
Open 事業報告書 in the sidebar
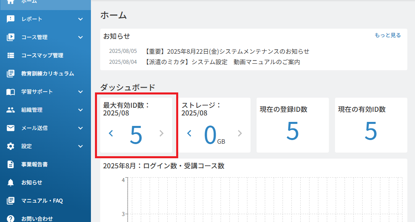46,164
